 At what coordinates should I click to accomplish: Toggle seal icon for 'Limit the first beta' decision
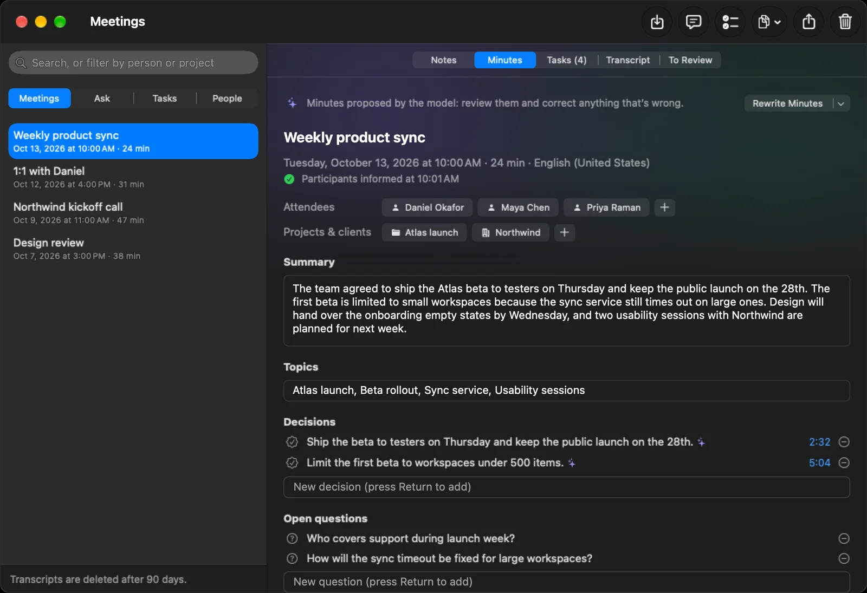pyautogui.click(x=292, y=463)
